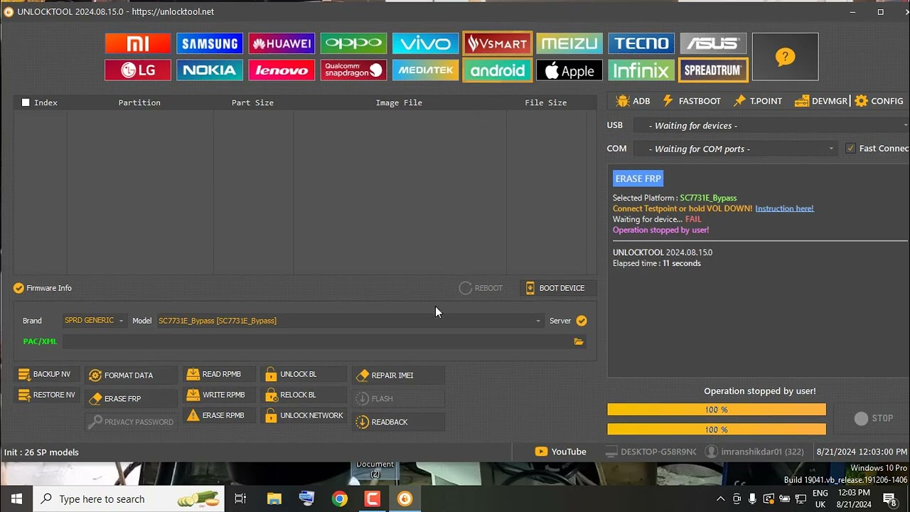The height and width of the screenshot is (512, 910).
Task: Click the REPAIR IMEI button
Action: point(398,375)
